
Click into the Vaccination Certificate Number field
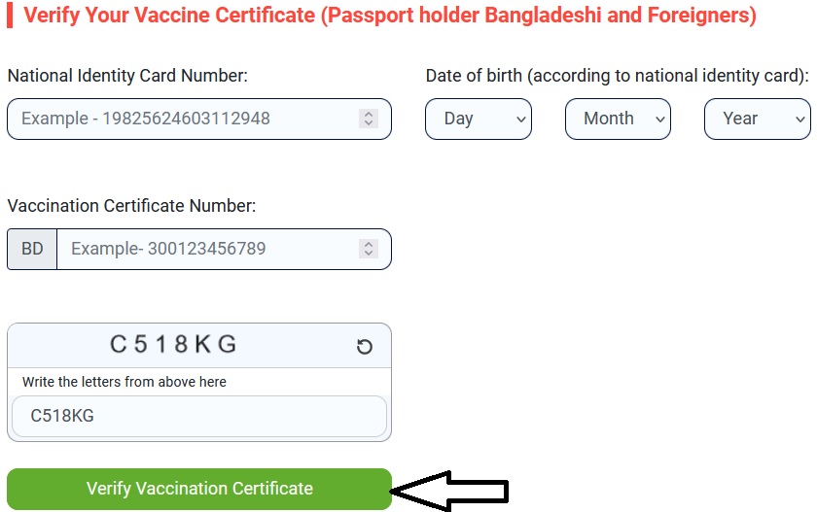(x=209, y=249)
